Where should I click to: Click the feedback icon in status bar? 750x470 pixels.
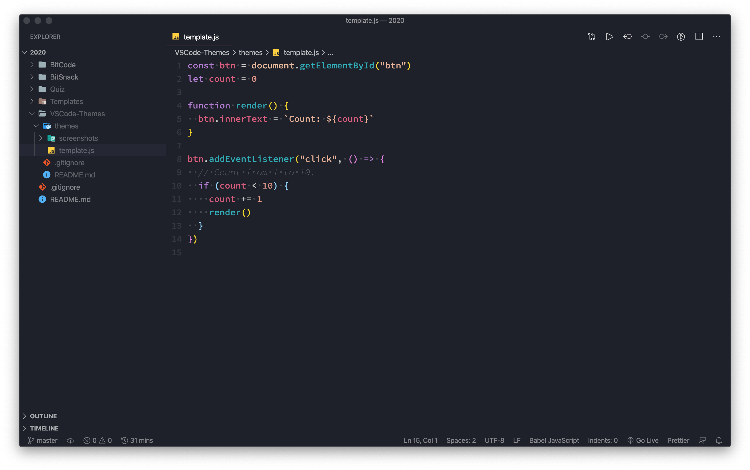pos(702,441)
